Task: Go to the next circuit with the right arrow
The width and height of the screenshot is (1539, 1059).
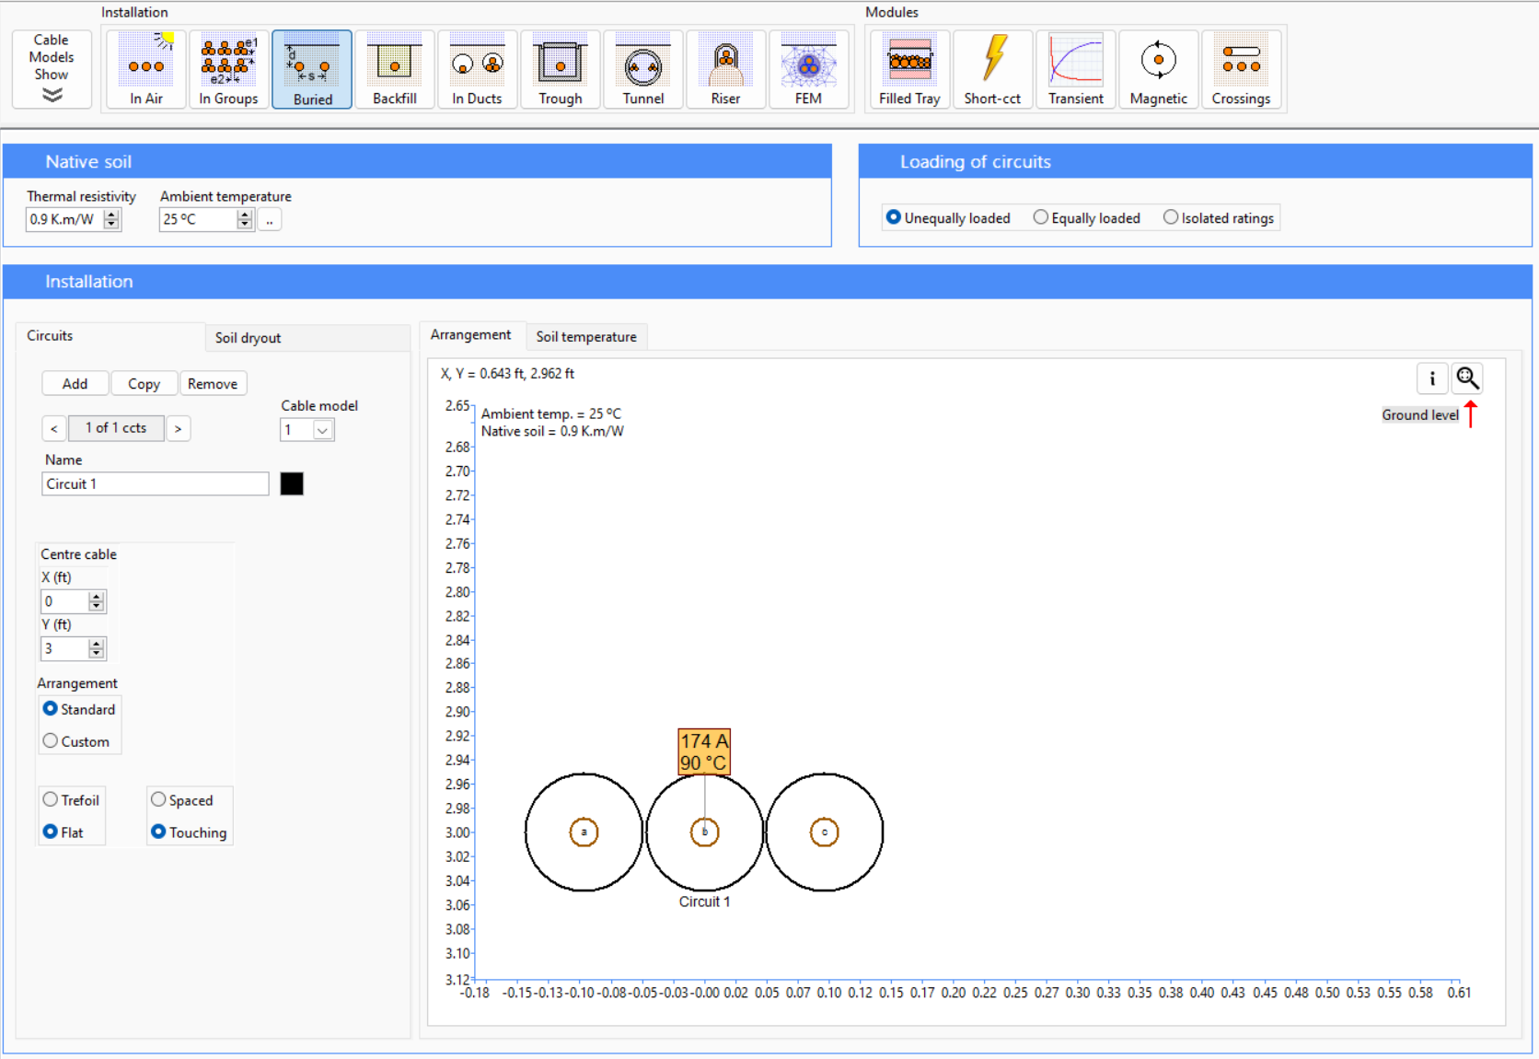Action: 179,429
